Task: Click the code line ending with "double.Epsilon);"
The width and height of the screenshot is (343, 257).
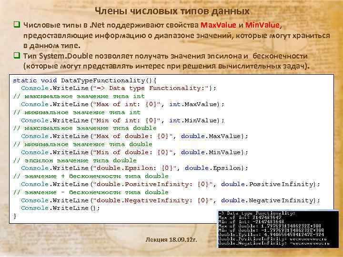Action: pos(134,168)
